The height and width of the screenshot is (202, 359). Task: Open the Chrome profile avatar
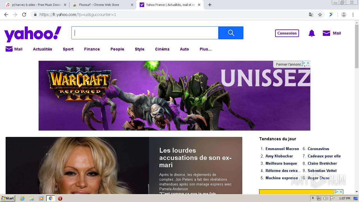click(344, 15)
